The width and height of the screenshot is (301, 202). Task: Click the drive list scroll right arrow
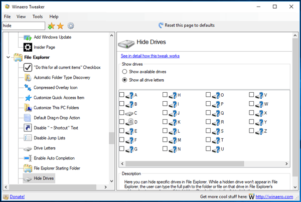(286, 163)
